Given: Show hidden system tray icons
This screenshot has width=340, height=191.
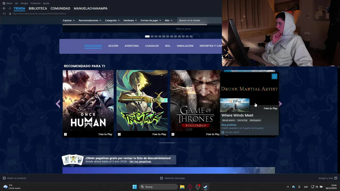Looking at the screenshot, I should tap(288, 187).
